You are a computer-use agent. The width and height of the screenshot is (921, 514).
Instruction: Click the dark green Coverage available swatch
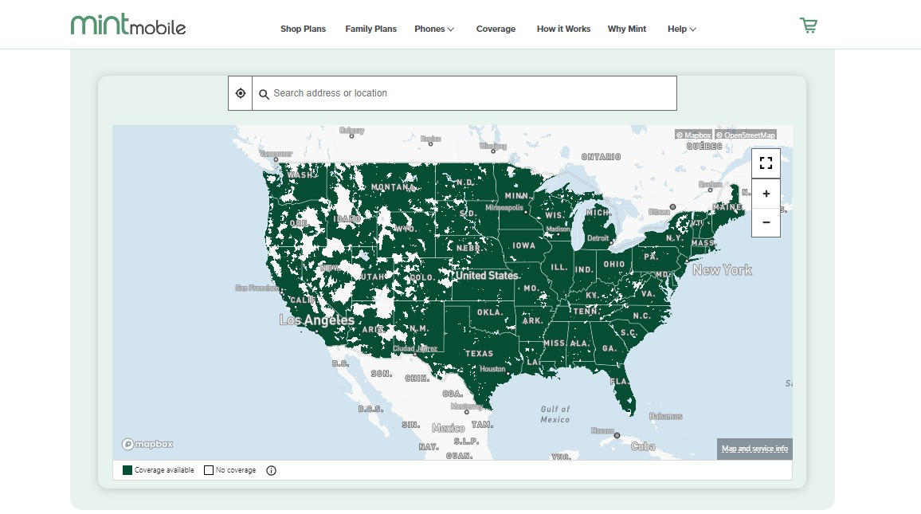(127, 470)
